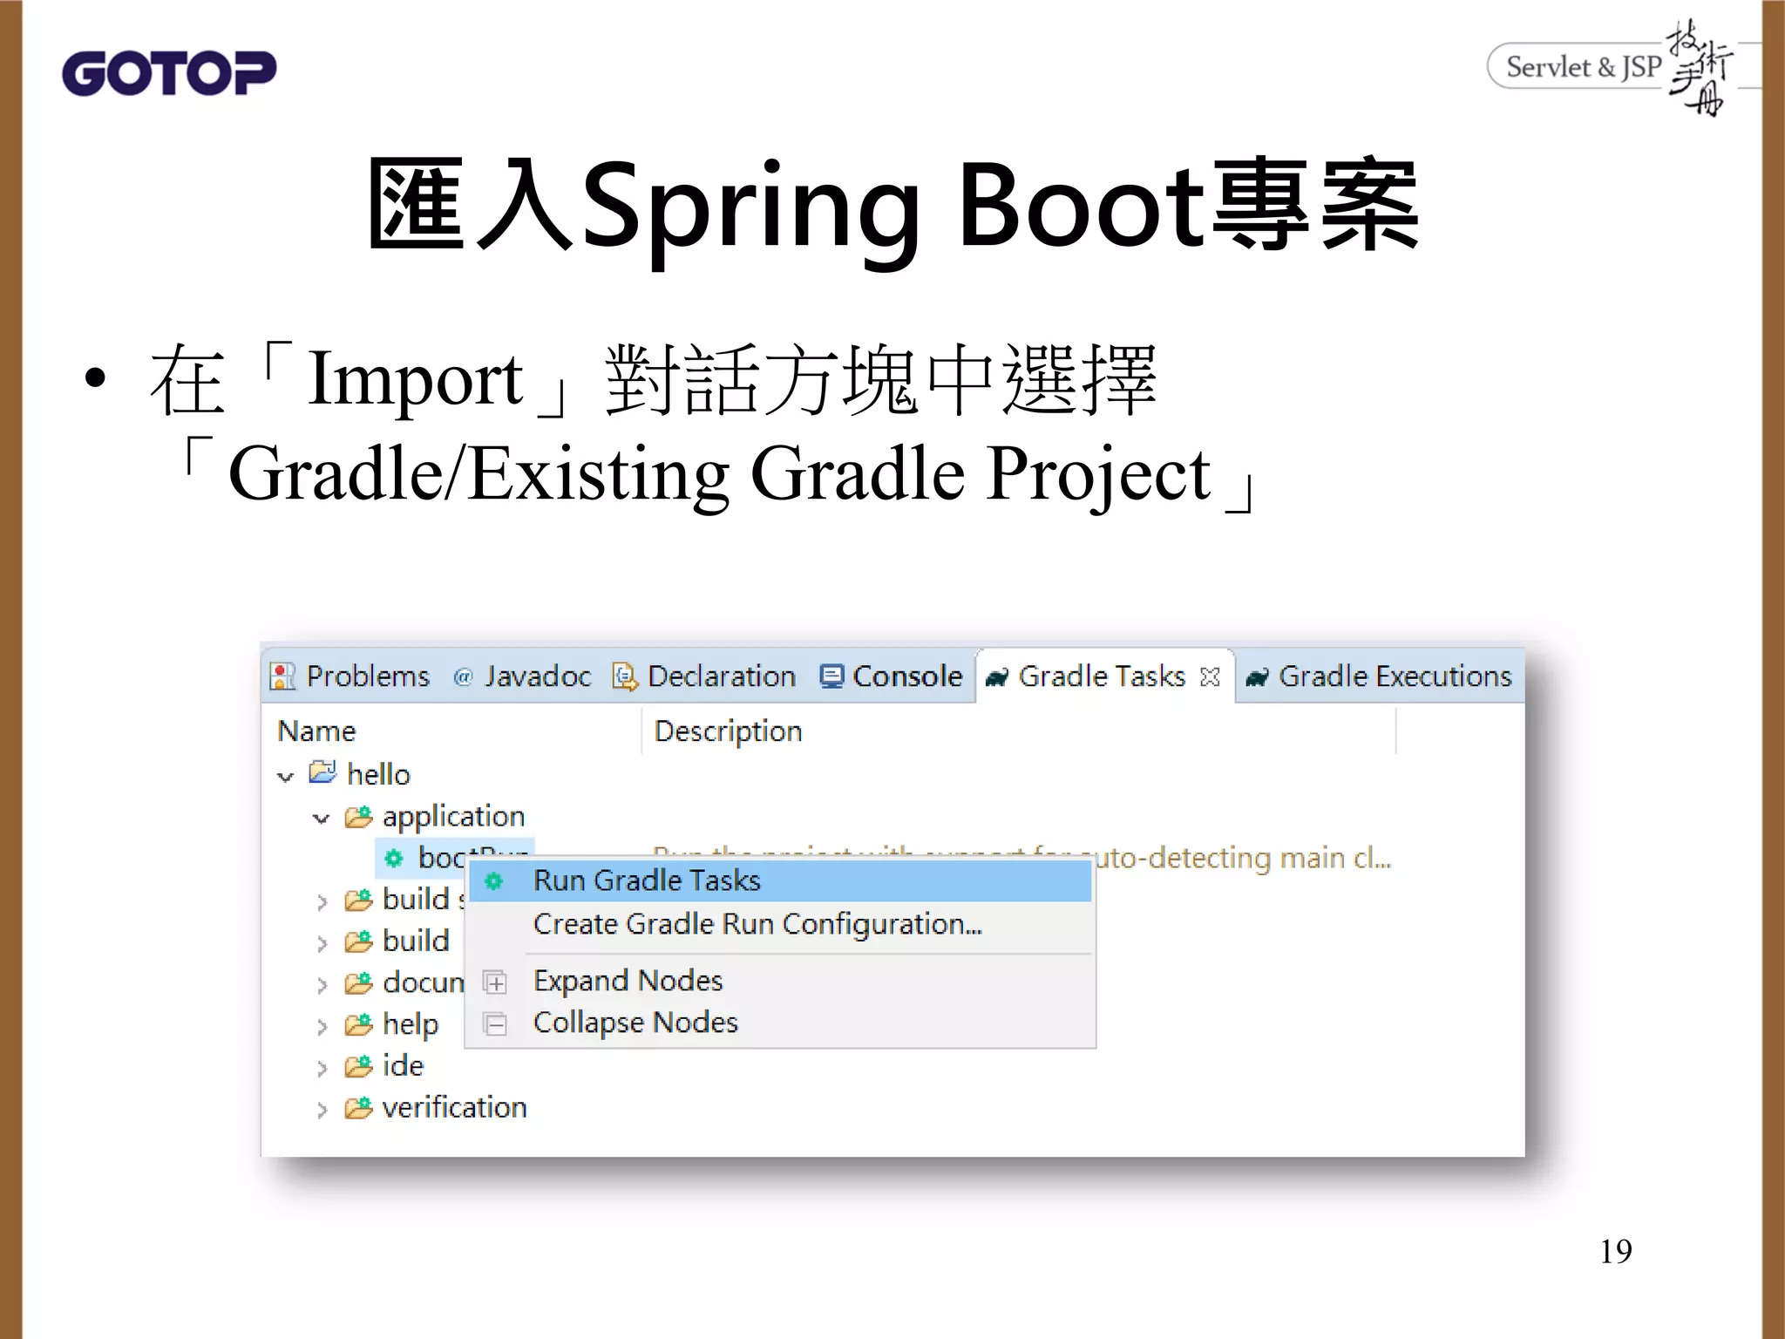Viewport: 1785px width, 1339px height.
Task: Click the application group folder icon
Action: tap(358, 816)
